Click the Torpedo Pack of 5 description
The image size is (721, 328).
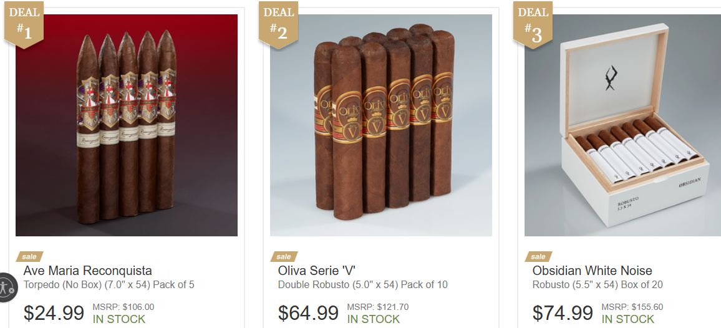coord(109,285)
